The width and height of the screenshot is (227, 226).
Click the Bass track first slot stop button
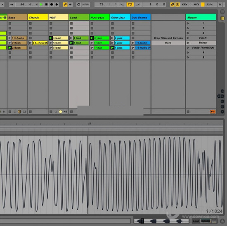point(10,23)
